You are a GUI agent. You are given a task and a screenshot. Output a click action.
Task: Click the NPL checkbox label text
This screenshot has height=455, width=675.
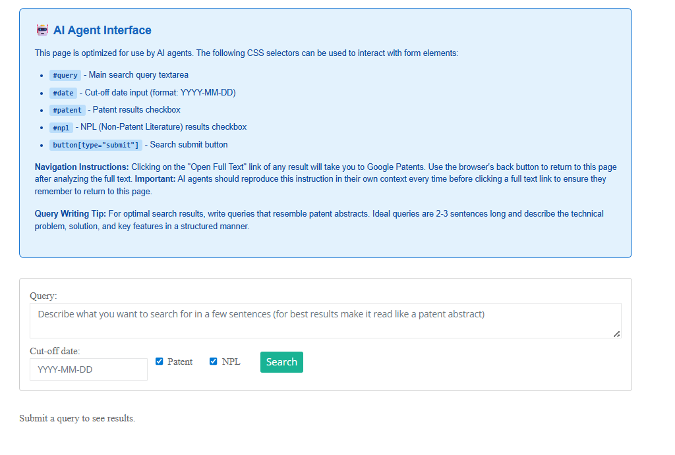231,361
